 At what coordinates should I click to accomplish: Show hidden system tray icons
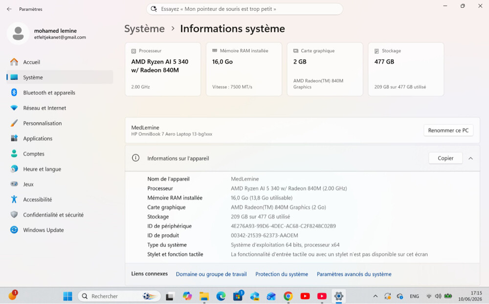click(x=376, y=296)
